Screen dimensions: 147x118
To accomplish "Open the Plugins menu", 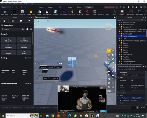I will [x=16, y=4].
